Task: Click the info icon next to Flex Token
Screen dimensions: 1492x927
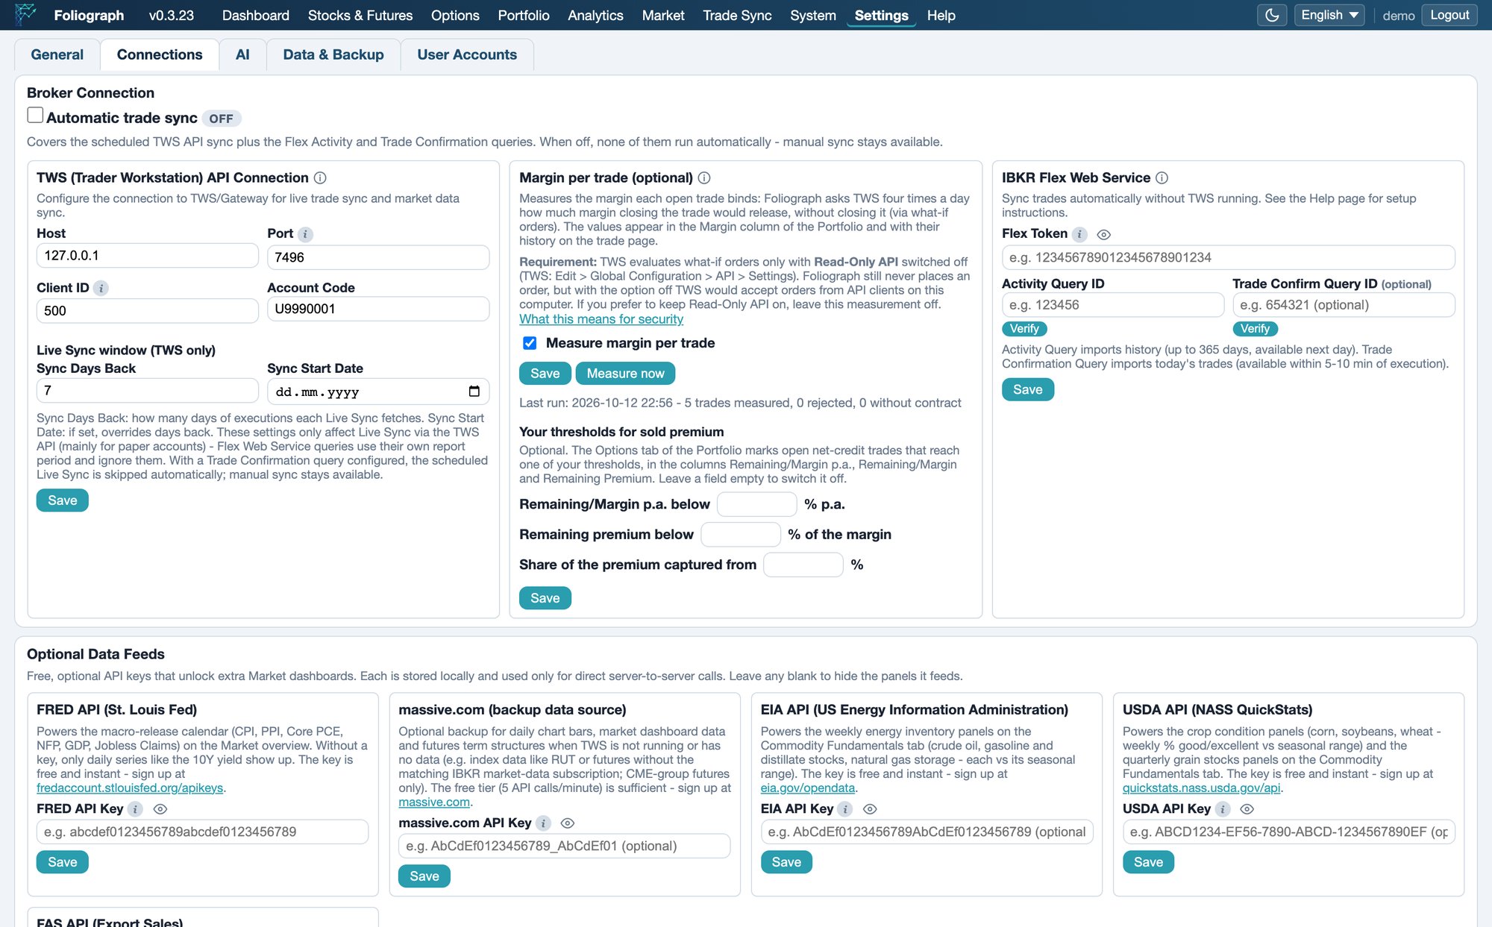Action: (1079, 234)
